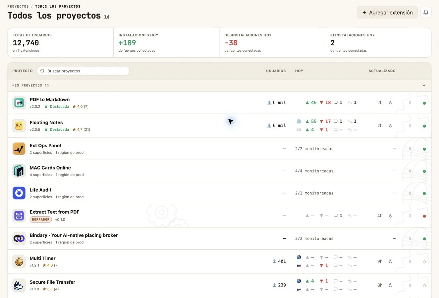Click the Bindary project name
The width and height of the screenshot is (439, 298).
point(74,235)
